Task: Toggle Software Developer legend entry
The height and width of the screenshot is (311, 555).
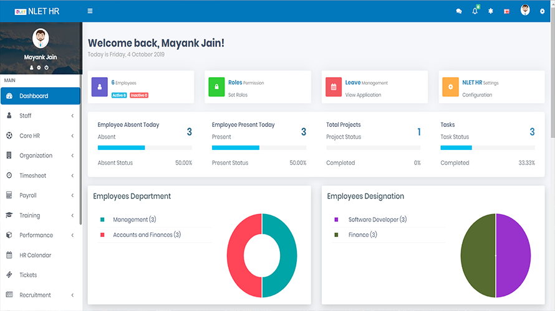Action: pyautogui.click(x=377, y=220)
